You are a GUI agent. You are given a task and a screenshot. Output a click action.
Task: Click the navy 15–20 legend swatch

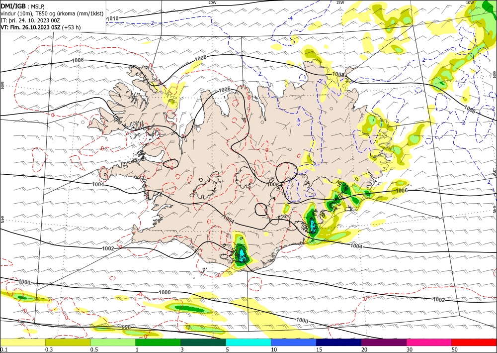(x=339, y=342)
